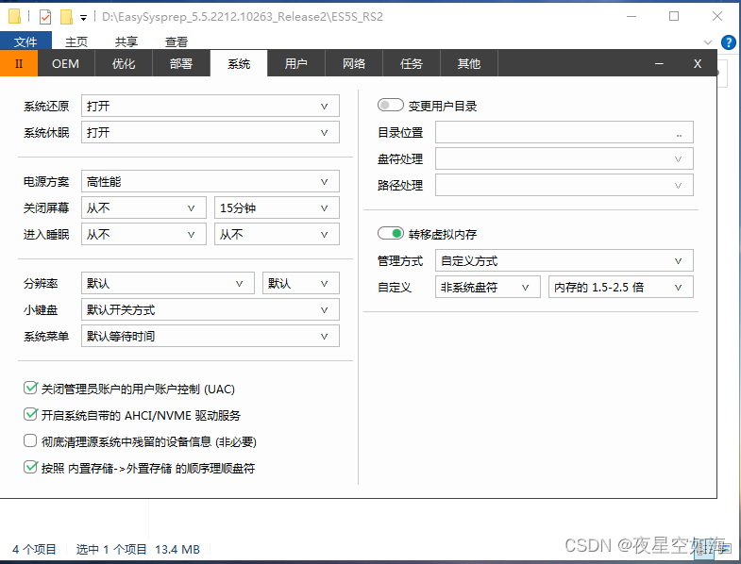Open the 主页 ribbon tab
Screen dimensions: 741x564
click(x=76, y=42)
